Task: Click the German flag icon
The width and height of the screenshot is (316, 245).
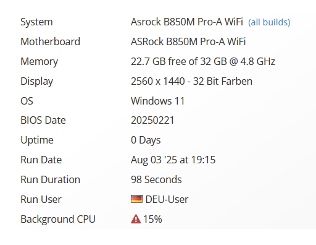Action: [x=136, y=199]
